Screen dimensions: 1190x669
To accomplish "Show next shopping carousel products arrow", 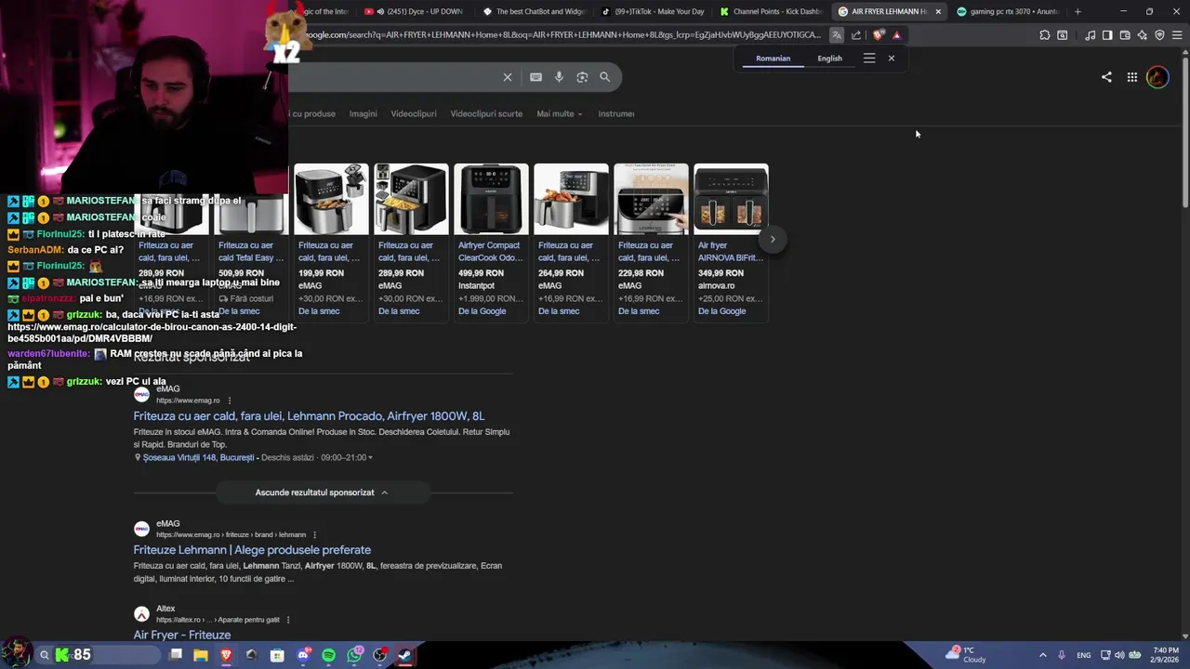I will pos(773,239).
